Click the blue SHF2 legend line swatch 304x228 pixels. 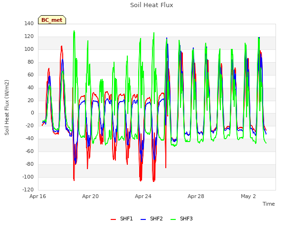pos(143,219)
